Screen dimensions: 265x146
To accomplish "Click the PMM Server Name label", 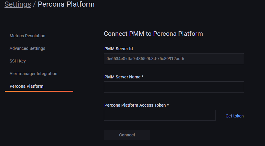I will [x=122, y=77].
